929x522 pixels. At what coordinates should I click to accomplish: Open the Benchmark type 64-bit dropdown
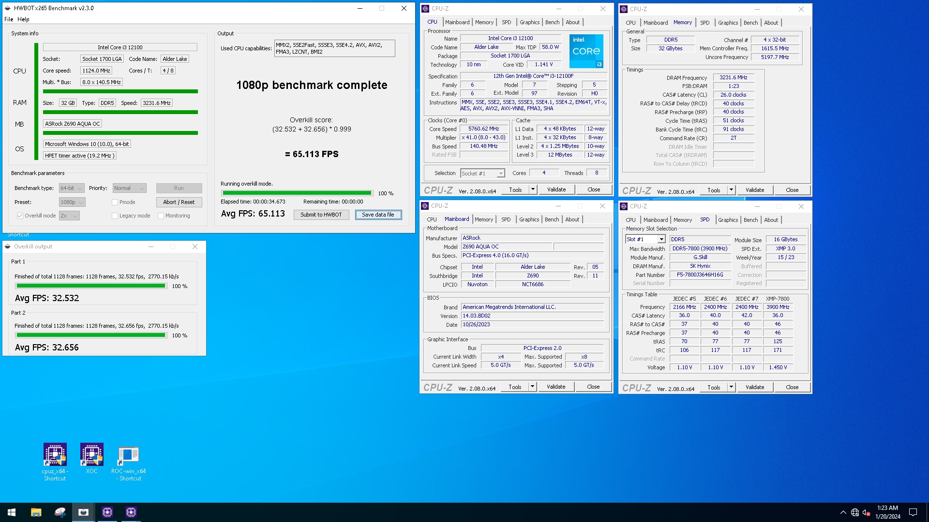[72, 188]
